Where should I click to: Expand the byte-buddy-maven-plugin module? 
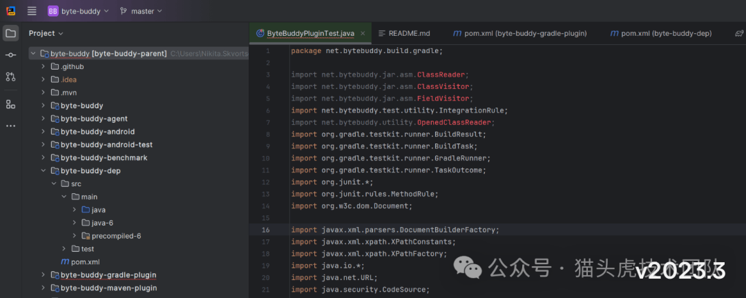[x=44, y=288]
